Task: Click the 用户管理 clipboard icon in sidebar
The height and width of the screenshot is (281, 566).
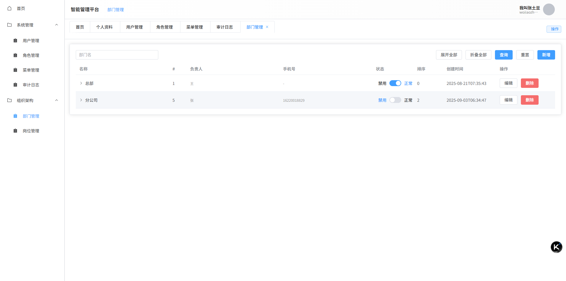Action: click(x=15, y=40)
